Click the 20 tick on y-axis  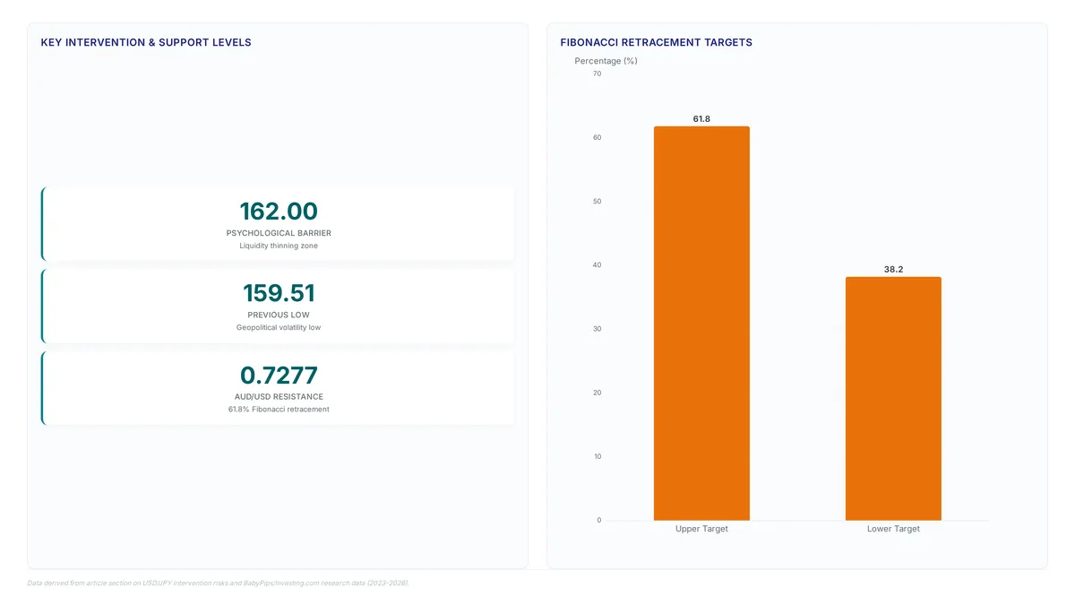point(598,393)
